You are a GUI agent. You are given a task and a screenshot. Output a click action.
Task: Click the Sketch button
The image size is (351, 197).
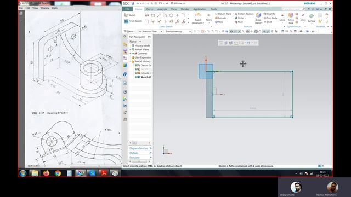130,15
